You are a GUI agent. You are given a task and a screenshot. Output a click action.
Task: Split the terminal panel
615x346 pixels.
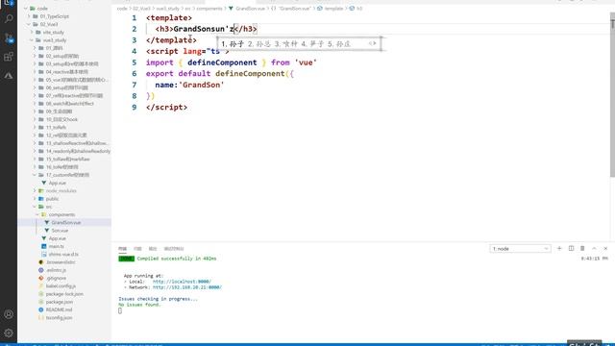coord(571,248)
